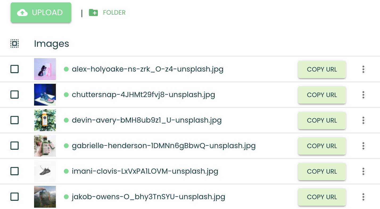The image size is (380, 209).
Task: Open more options for the gabrielle-henderson image
Action: [363, 146]
